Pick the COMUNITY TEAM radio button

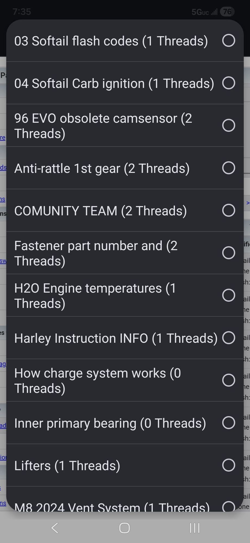pyautogui.click(x=229, y=210)
